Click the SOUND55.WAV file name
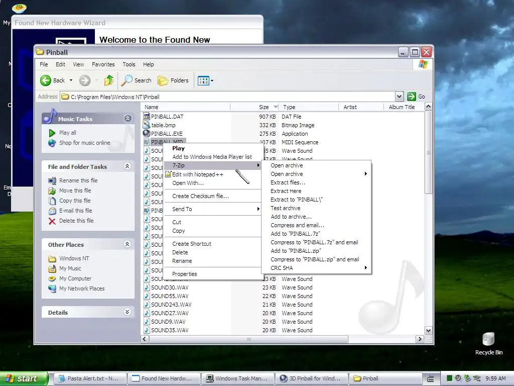Viewport: 514px width, 386px height. 170,296
